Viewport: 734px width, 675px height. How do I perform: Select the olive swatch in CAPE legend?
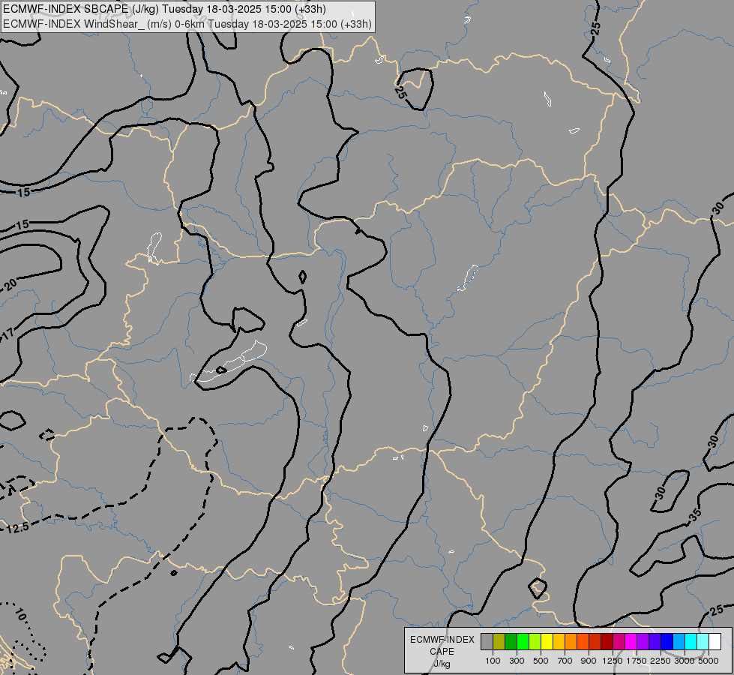[499, 641]
